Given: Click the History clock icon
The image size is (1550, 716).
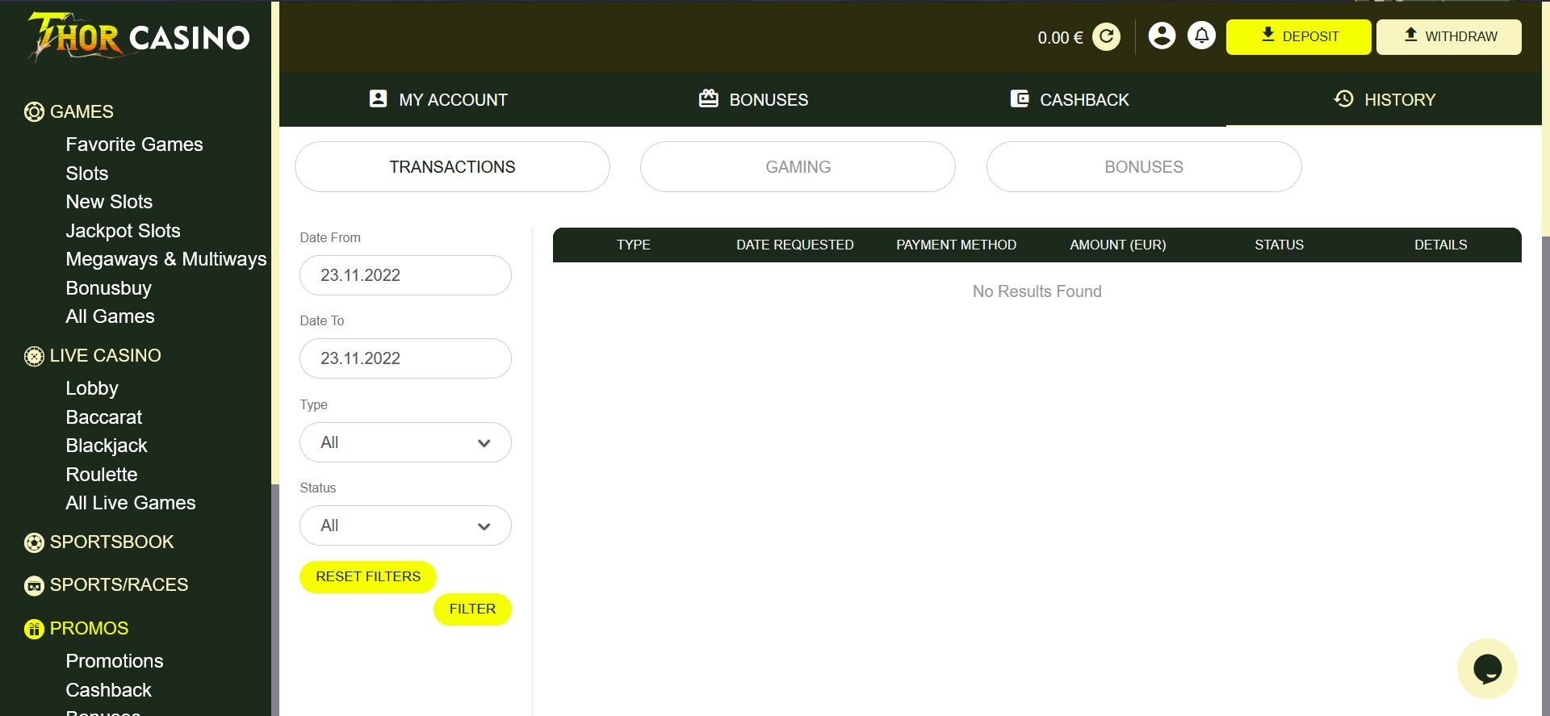Looking at the screenshot, I should click(1343, 98).
